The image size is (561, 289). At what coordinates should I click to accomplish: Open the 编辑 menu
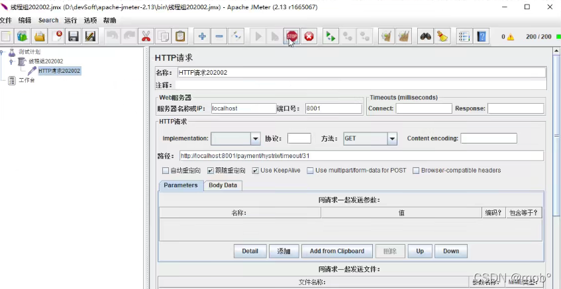[x=25, y=21]
